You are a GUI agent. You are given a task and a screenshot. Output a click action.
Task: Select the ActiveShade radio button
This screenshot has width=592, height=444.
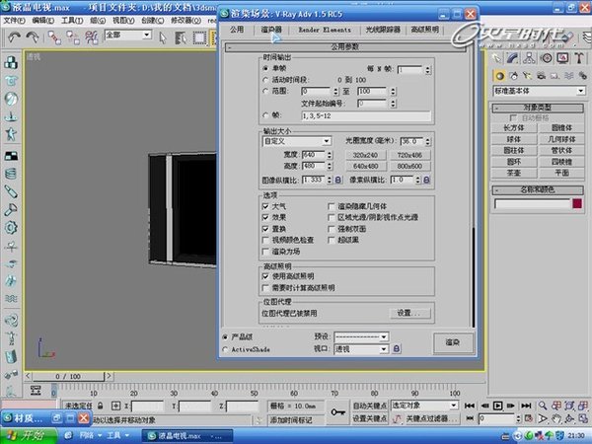tap(226, 348)
